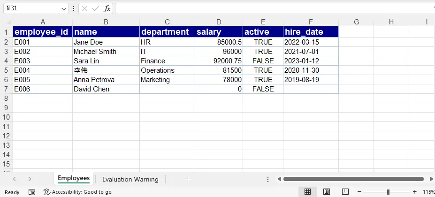435x197 pixels.
Task: Click the active header cell
Action: 263,32
